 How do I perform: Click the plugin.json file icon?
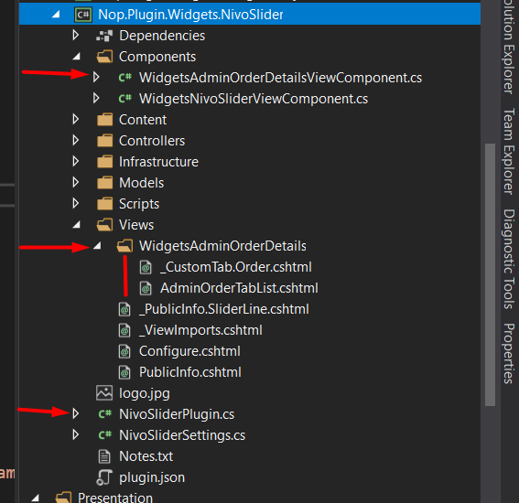click(104, 477)
